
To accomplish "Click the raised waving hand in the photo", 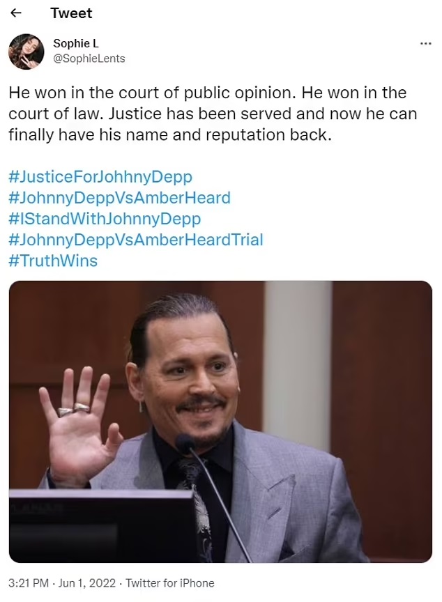I will [x=78, y=425].
